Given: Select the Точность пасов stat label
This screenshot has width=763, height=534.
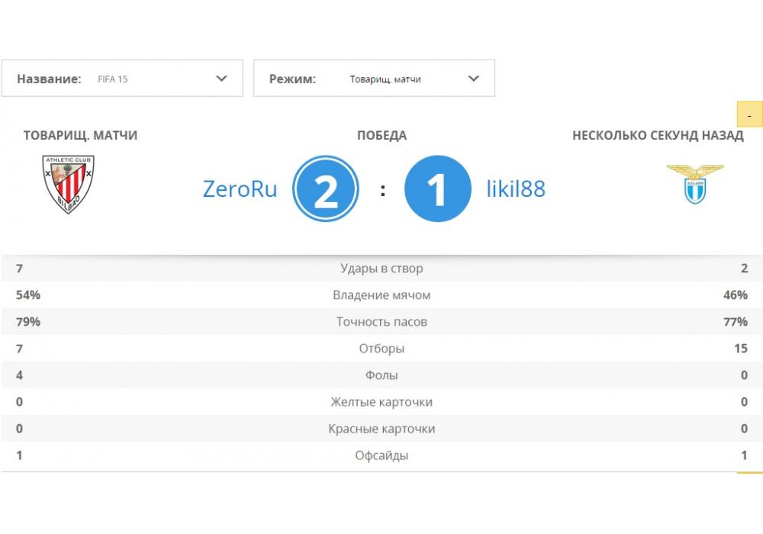Looking at the screenshot, I should [x=381, y=322].
